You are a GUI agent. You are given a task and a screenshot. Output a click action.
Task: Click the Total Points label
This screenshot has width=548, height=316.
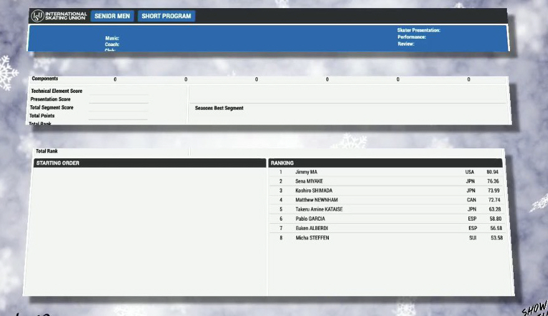point(42,115)
